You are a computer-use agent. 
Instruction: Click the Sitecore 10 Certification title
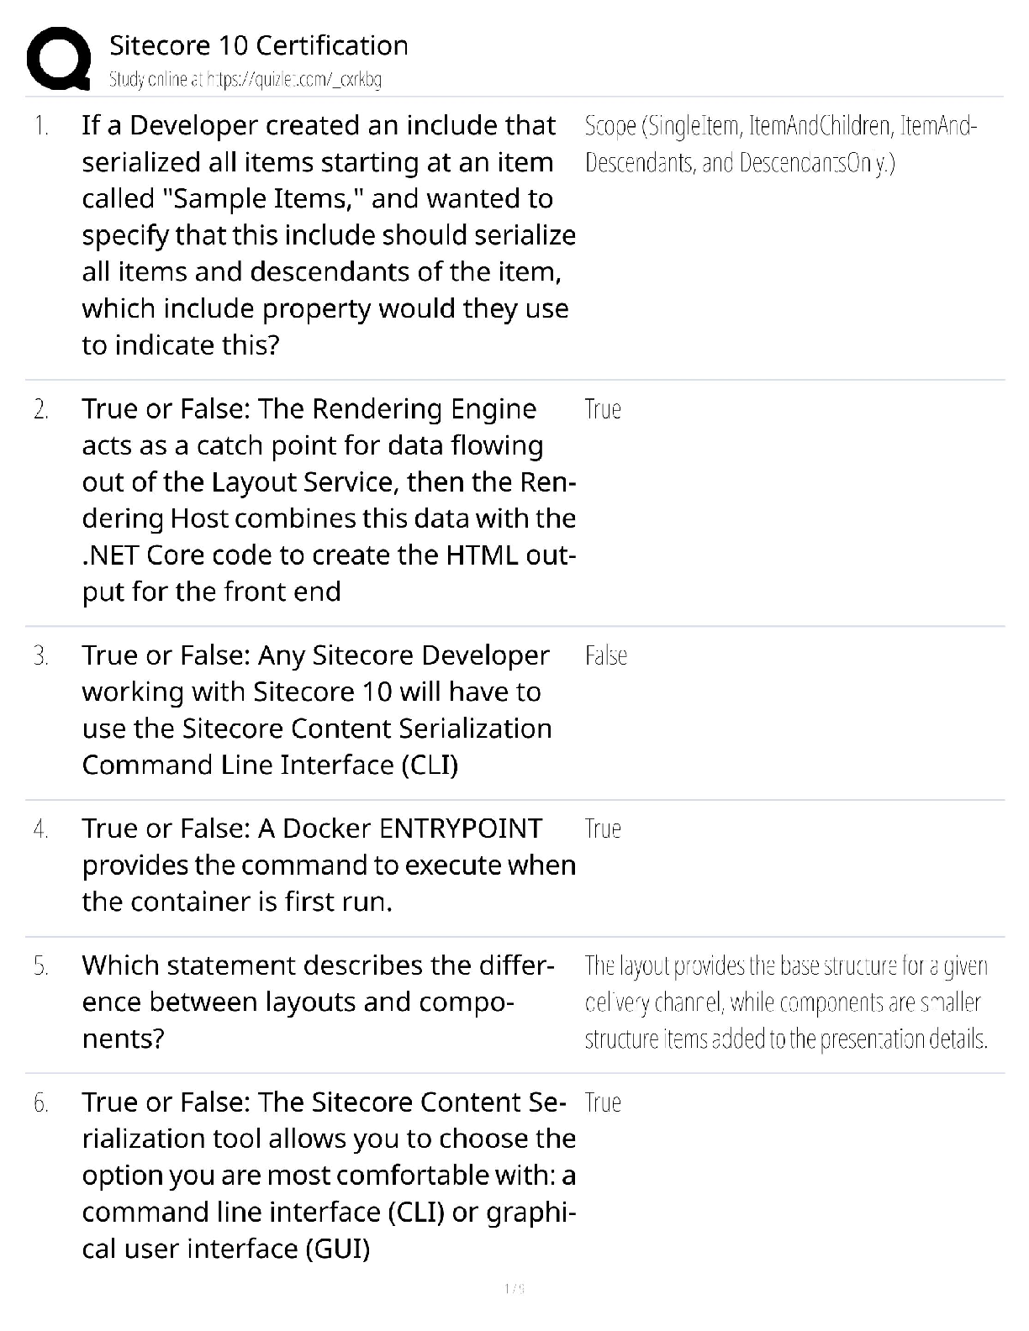[x=259, y=45]
